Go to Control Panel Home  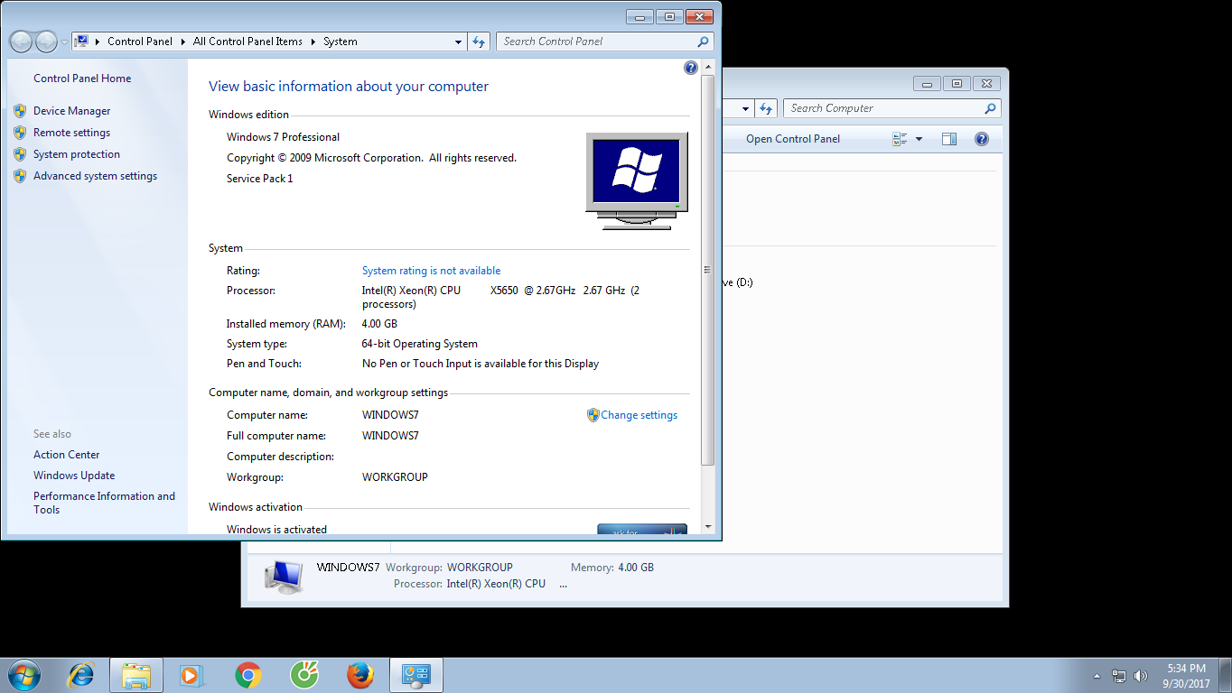coord(82,79)
